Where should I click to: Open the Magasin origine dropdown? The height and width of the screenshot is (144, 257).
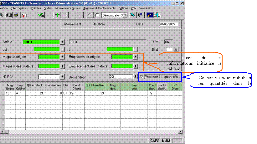(62, 57)
